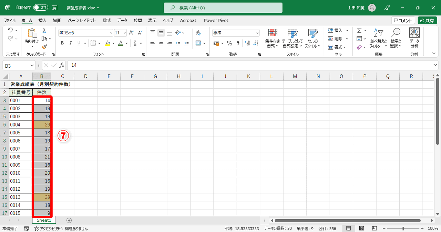This screenshot has height=232, width=441.
Task: Open the File tab
Action: click(x=10, y=20)
